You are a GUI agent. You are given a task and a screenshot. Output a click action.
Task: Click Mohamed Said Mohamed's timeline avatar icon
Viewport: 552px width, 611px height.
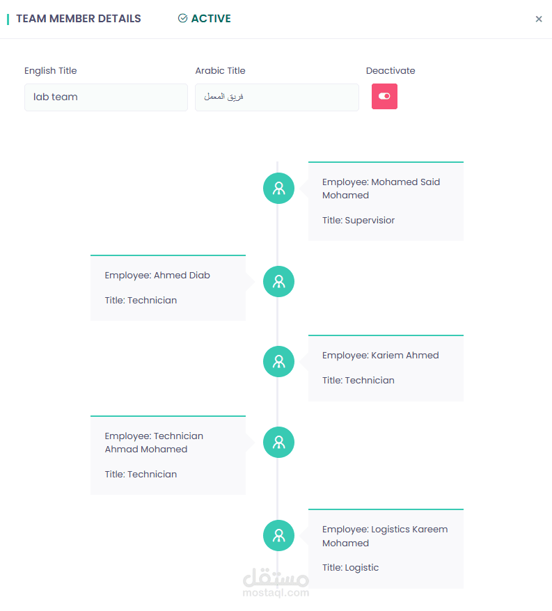(x=278, y=188)
